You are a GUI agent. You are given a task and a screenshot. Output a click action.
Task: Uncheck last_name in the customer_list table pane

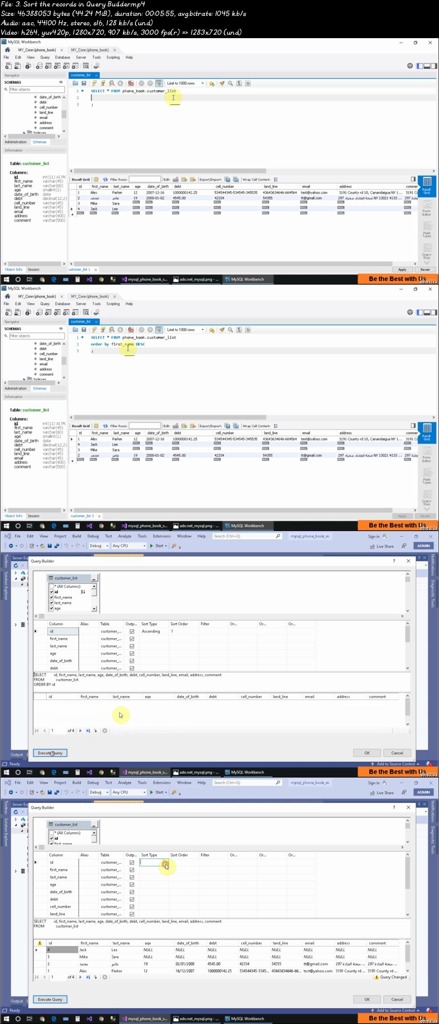pos(51,603)
